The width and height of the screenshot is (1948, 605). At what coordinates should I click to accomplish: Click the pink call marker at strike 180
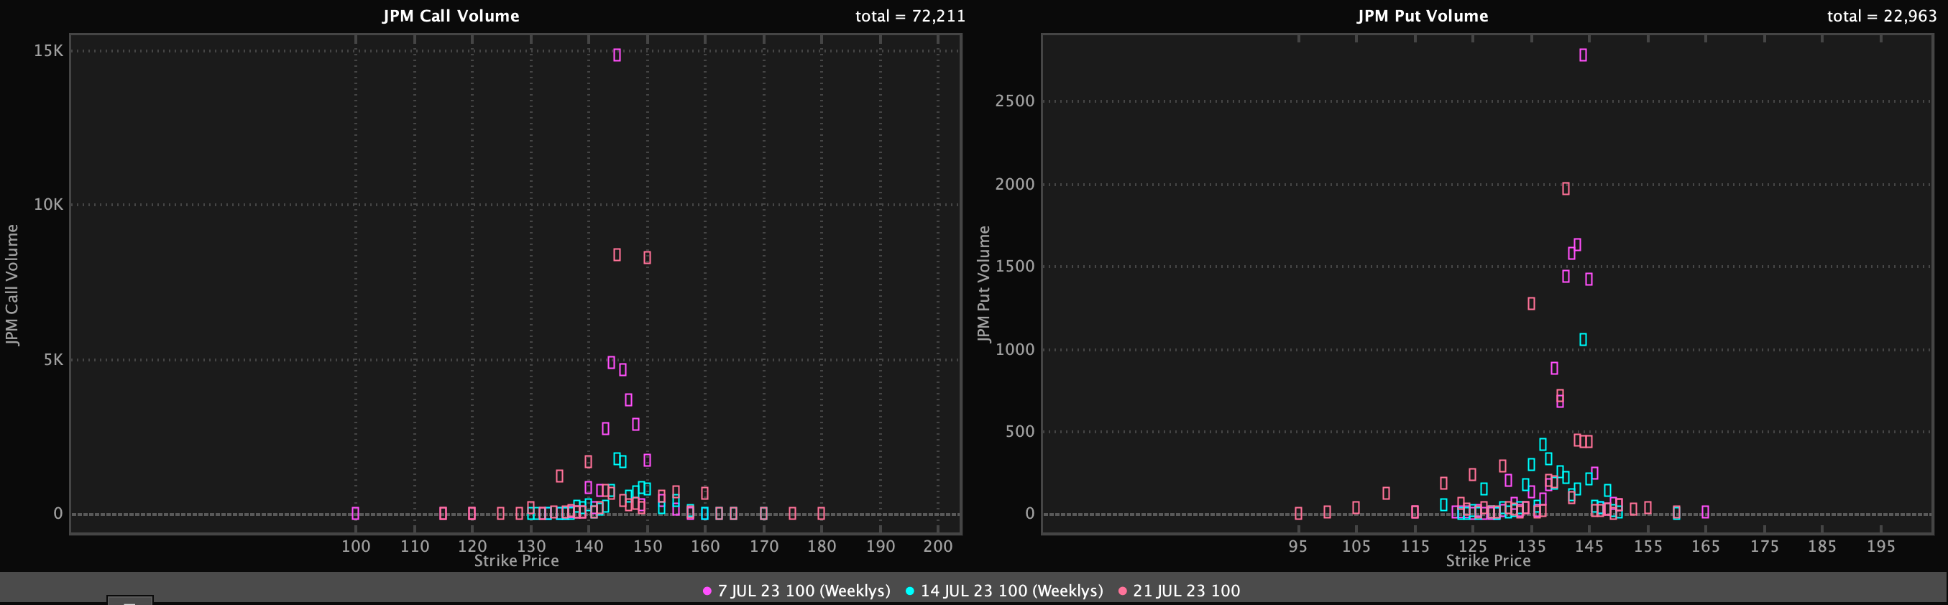821,514
